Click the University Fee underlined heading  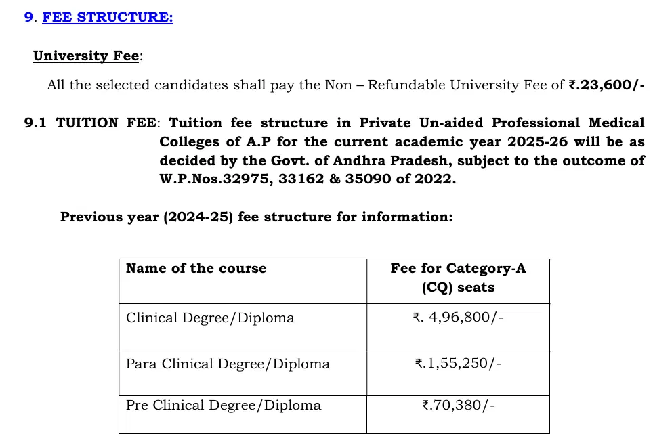[x=86, y=56]
